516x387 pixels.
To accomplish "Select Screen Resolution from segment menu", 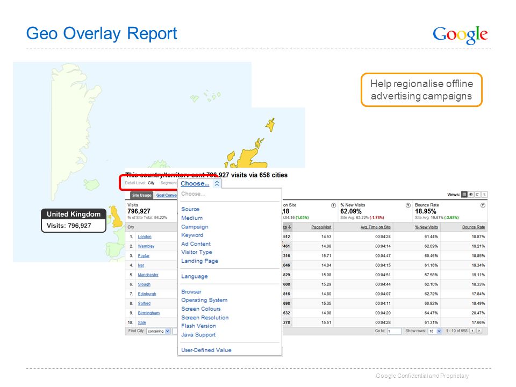I will tap(205, 318).
